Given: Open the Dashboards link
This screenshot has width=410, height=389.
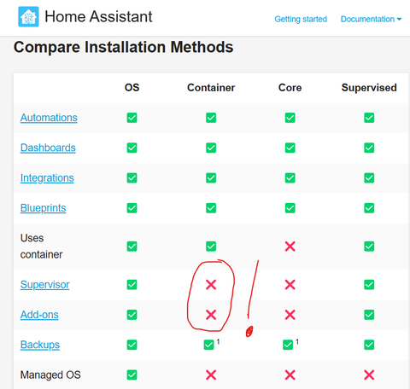Looking at the screenshot, I should (48, 148).
